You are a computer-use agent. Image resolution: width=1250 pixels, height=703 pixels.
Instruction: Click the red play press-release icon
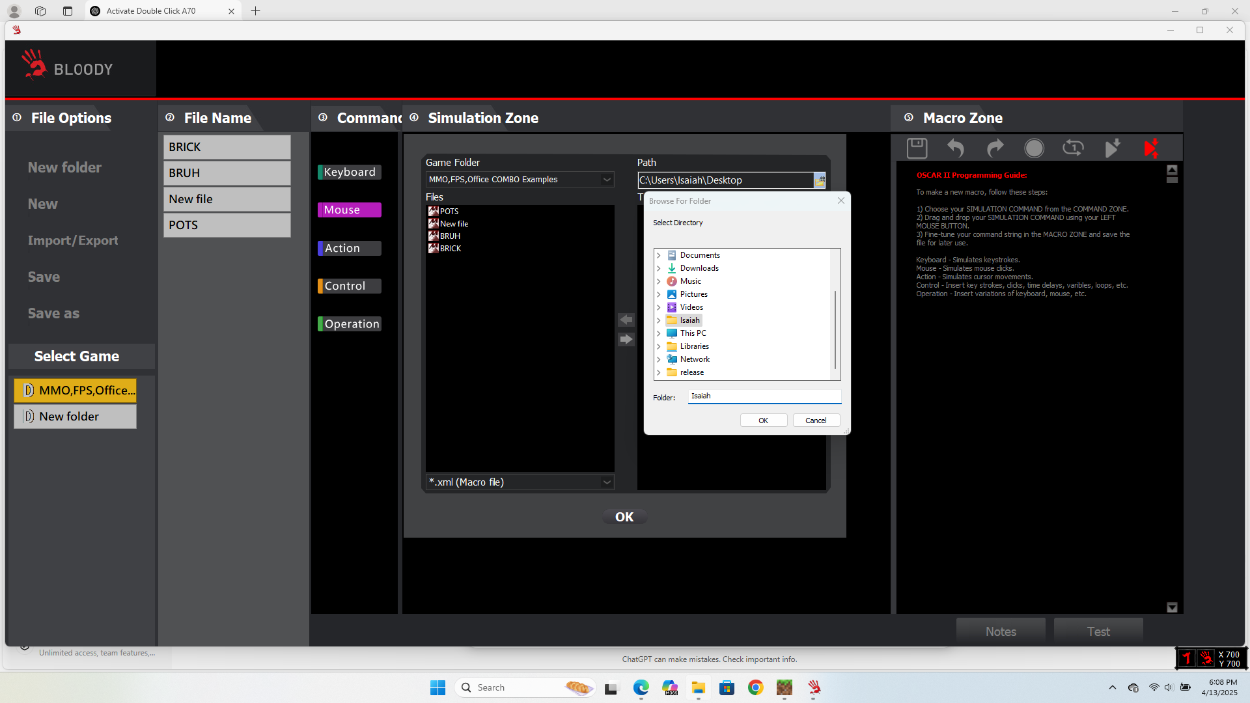[x=1151, y=148]
